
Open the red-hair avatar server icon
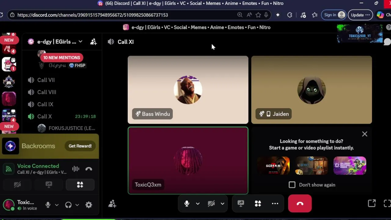pyautogui.click(x=9, y=98)
